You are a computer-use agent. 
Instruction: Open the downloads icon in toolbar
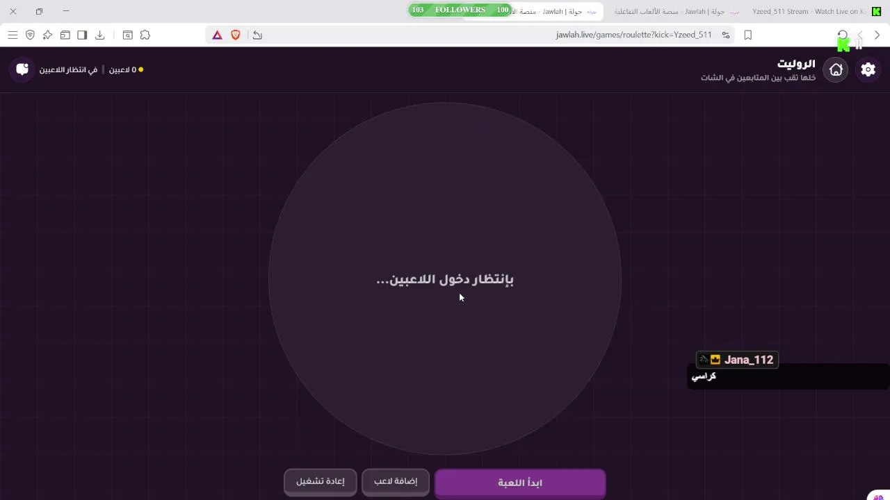[x=99, y=35]
